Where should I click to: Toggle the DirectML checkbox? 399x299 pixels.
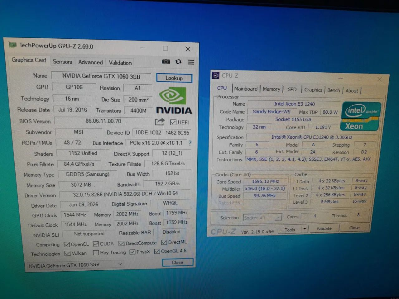(164, 242)
